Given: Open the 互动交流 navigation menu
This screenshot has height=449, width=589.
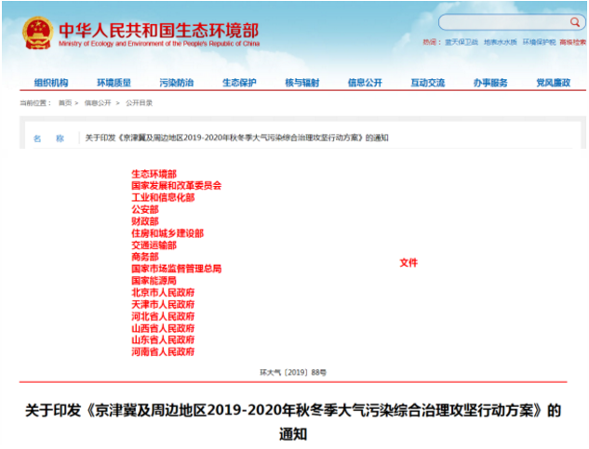Looking at the screenshot, I should point(427,83).
